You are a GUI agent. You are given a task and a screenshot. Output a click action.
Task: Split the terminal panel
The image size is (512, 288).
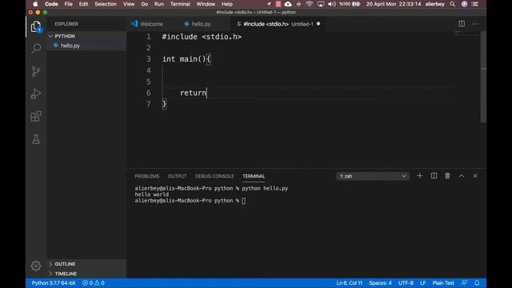pos(434,176)
